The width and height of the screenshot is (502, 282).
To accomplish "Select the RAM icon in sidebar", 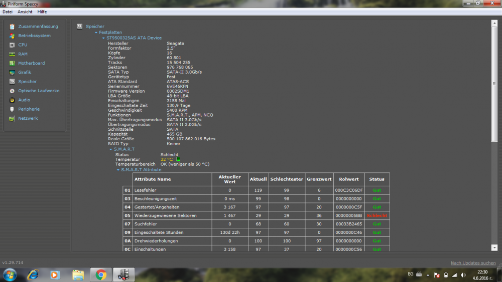I will pos(12,54).
